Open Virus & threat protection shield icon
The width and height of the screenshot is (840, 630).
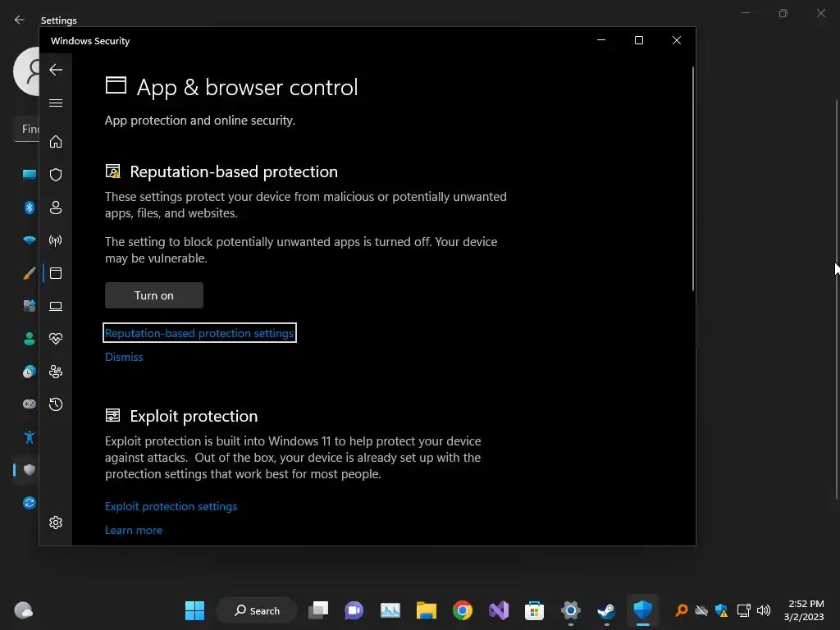click(x=56, y=175)
